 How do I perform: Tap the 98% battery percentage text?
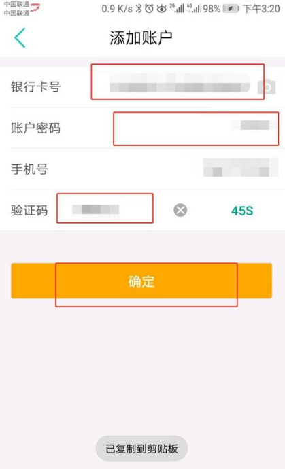[212, 9]
